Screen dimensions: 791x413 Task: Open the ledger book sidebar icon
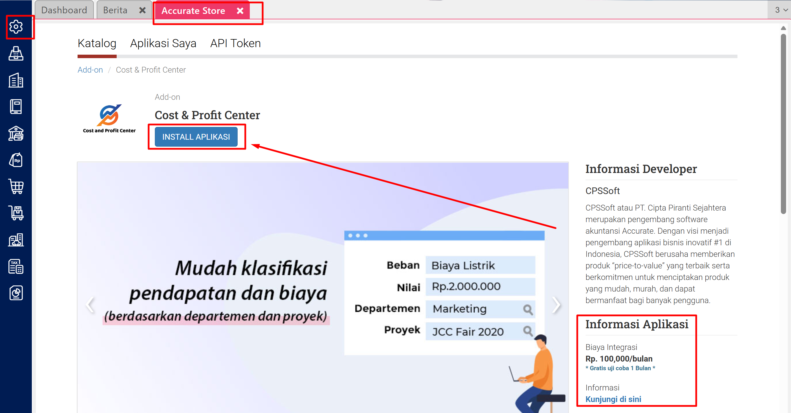click(x=16, y=107)
